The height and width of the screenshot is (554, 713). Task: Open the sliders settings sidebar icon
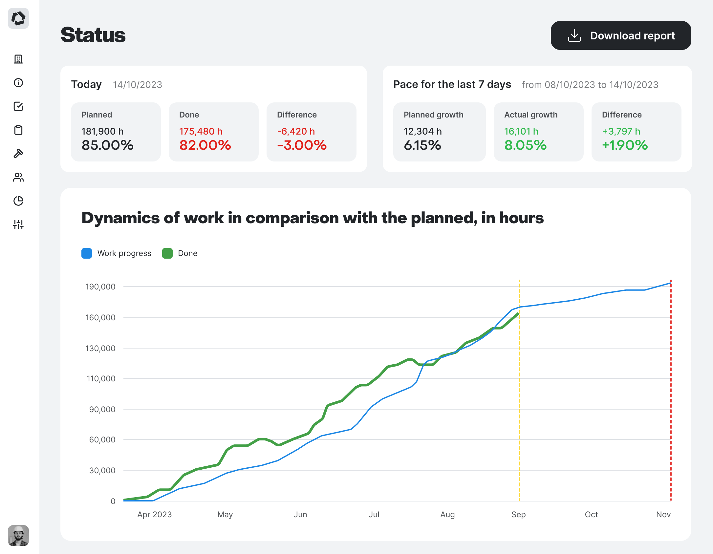[x=18, y=224]
